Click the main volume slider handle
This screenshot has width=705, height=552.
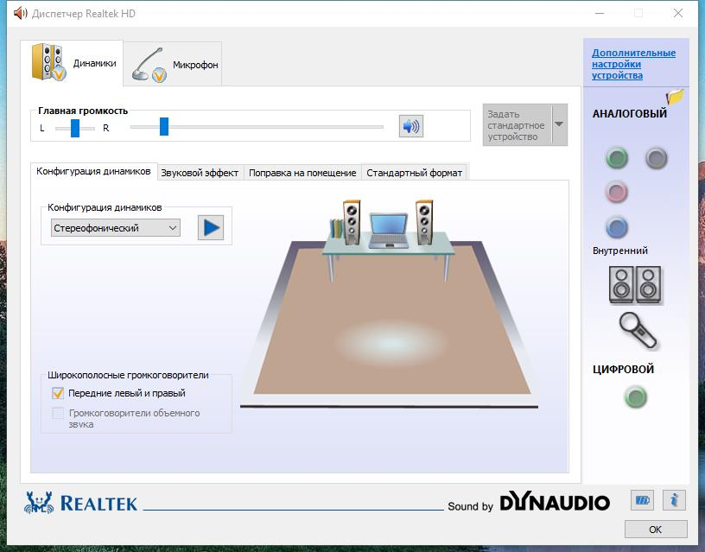point(163,127)
